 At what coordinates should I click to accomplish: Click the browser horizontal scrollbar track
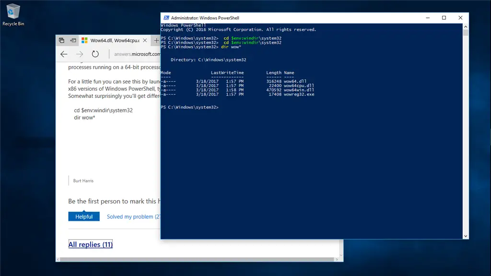(197, 259)
